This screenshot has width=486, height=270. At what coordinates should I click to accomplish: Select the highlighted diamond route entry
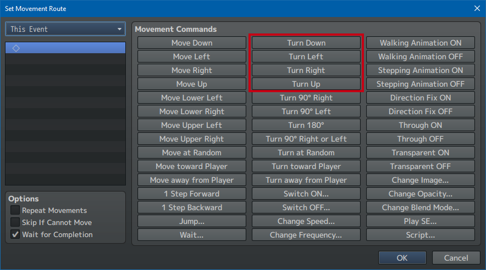click(65, 48)
